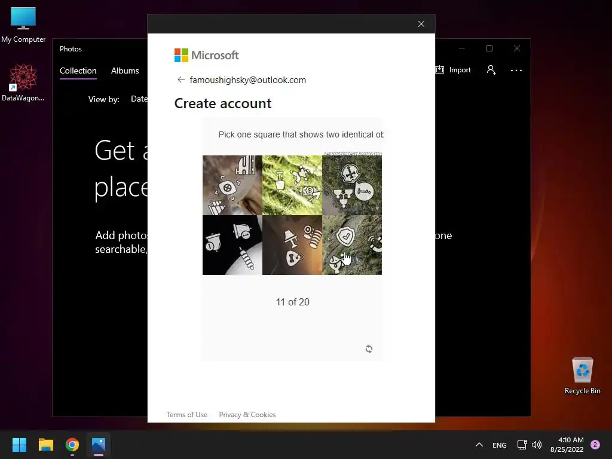Open the notification badge showing 2
This screenshot has height=459, width=612.
click(595, 445)
